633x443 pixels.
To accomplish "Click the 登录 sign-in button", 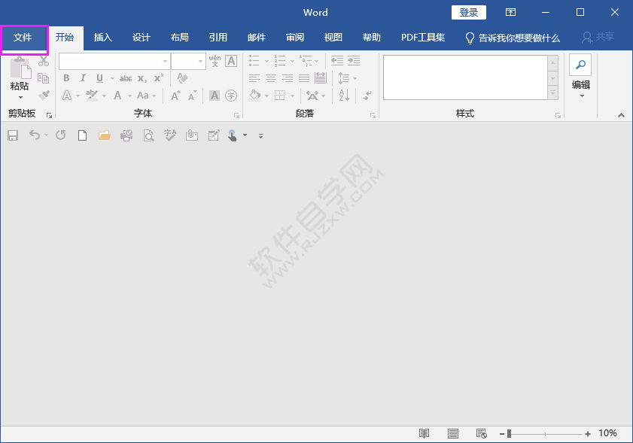I will click(x=469, y=13).
